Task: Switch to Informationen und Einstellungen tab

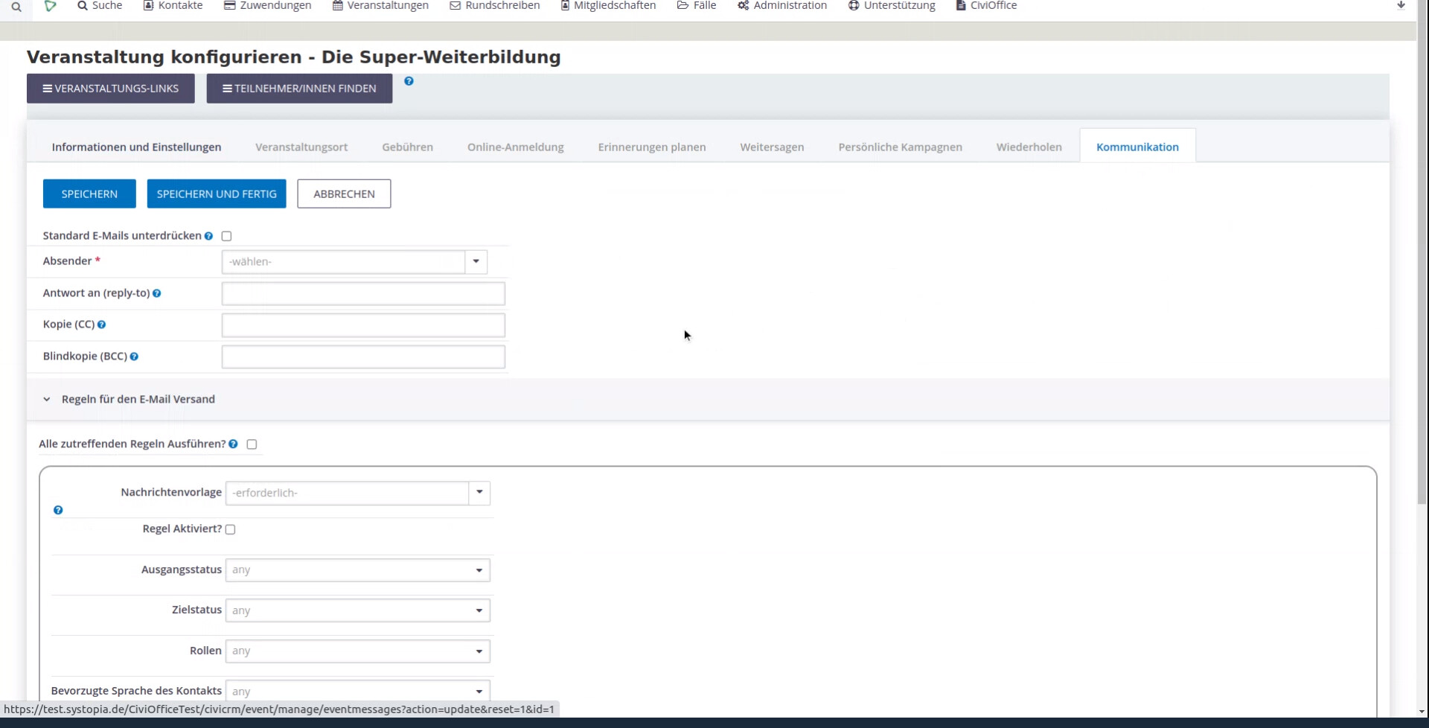Action: tap(136, 147)
